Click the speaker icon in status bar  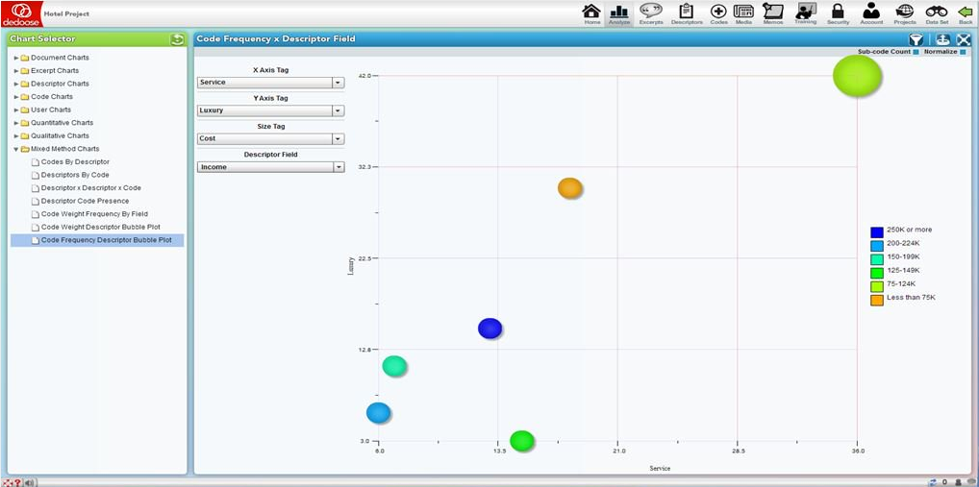[30, 482]
